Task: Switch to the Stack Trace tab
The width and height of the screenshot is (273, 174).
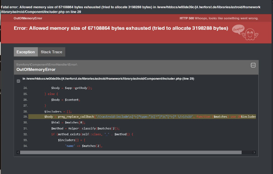Action: (52, 52)
